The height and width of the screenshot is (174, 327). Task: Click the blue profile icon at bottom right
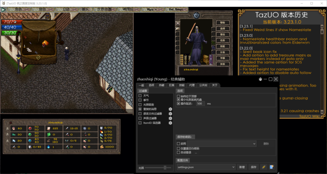271,167
